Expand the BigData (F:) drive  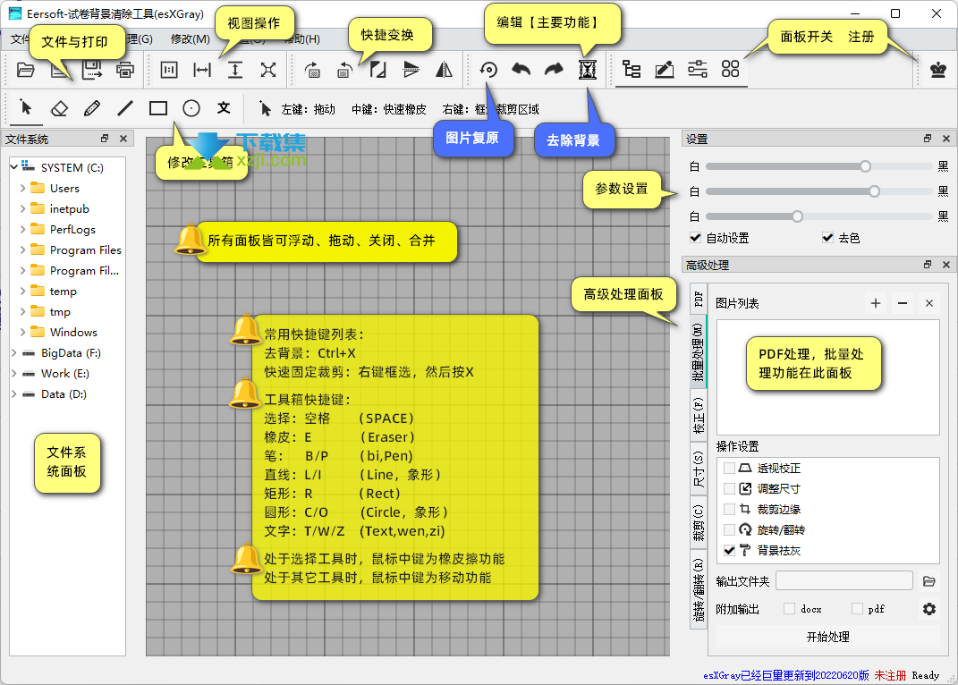click(14, 352)
